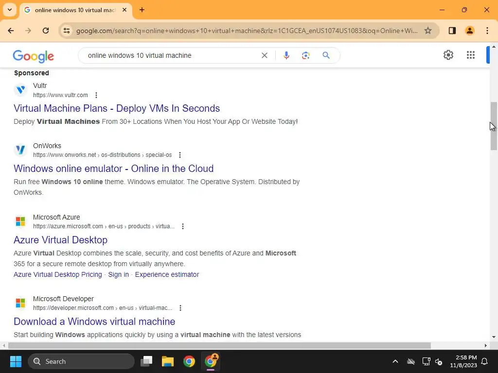The image size is (498, 373).
Task: Open Chrome three-dot menu
Action: tap(487, 31)
